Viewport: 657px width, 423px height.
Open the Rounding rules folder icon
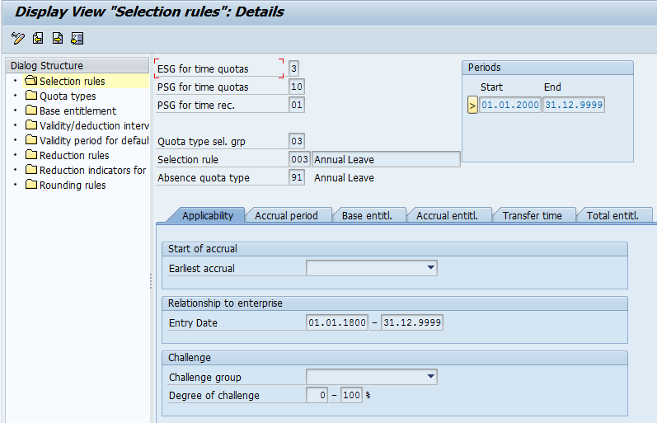[31, 186]
